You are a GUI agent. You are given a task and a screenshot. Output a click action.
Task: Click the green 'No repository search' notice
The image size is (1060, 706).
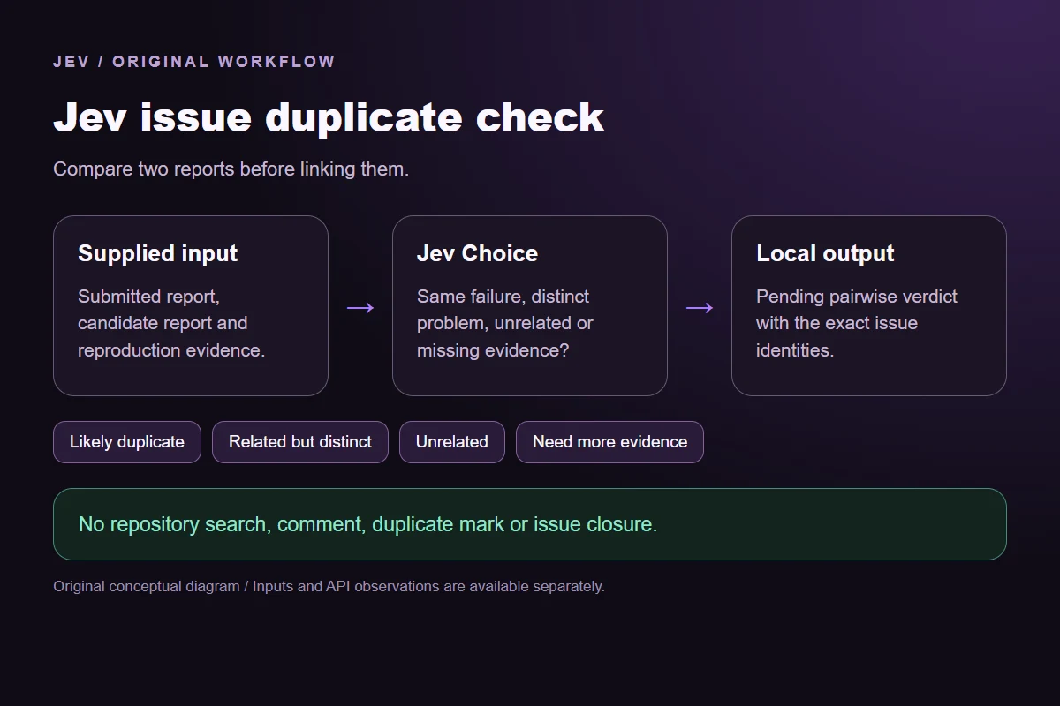pos(530,524)
